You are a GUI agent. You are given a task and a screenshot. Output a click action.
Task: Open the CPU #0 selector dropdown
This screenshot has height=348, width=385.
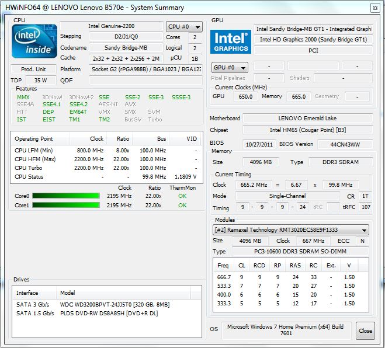click(184, 26)
